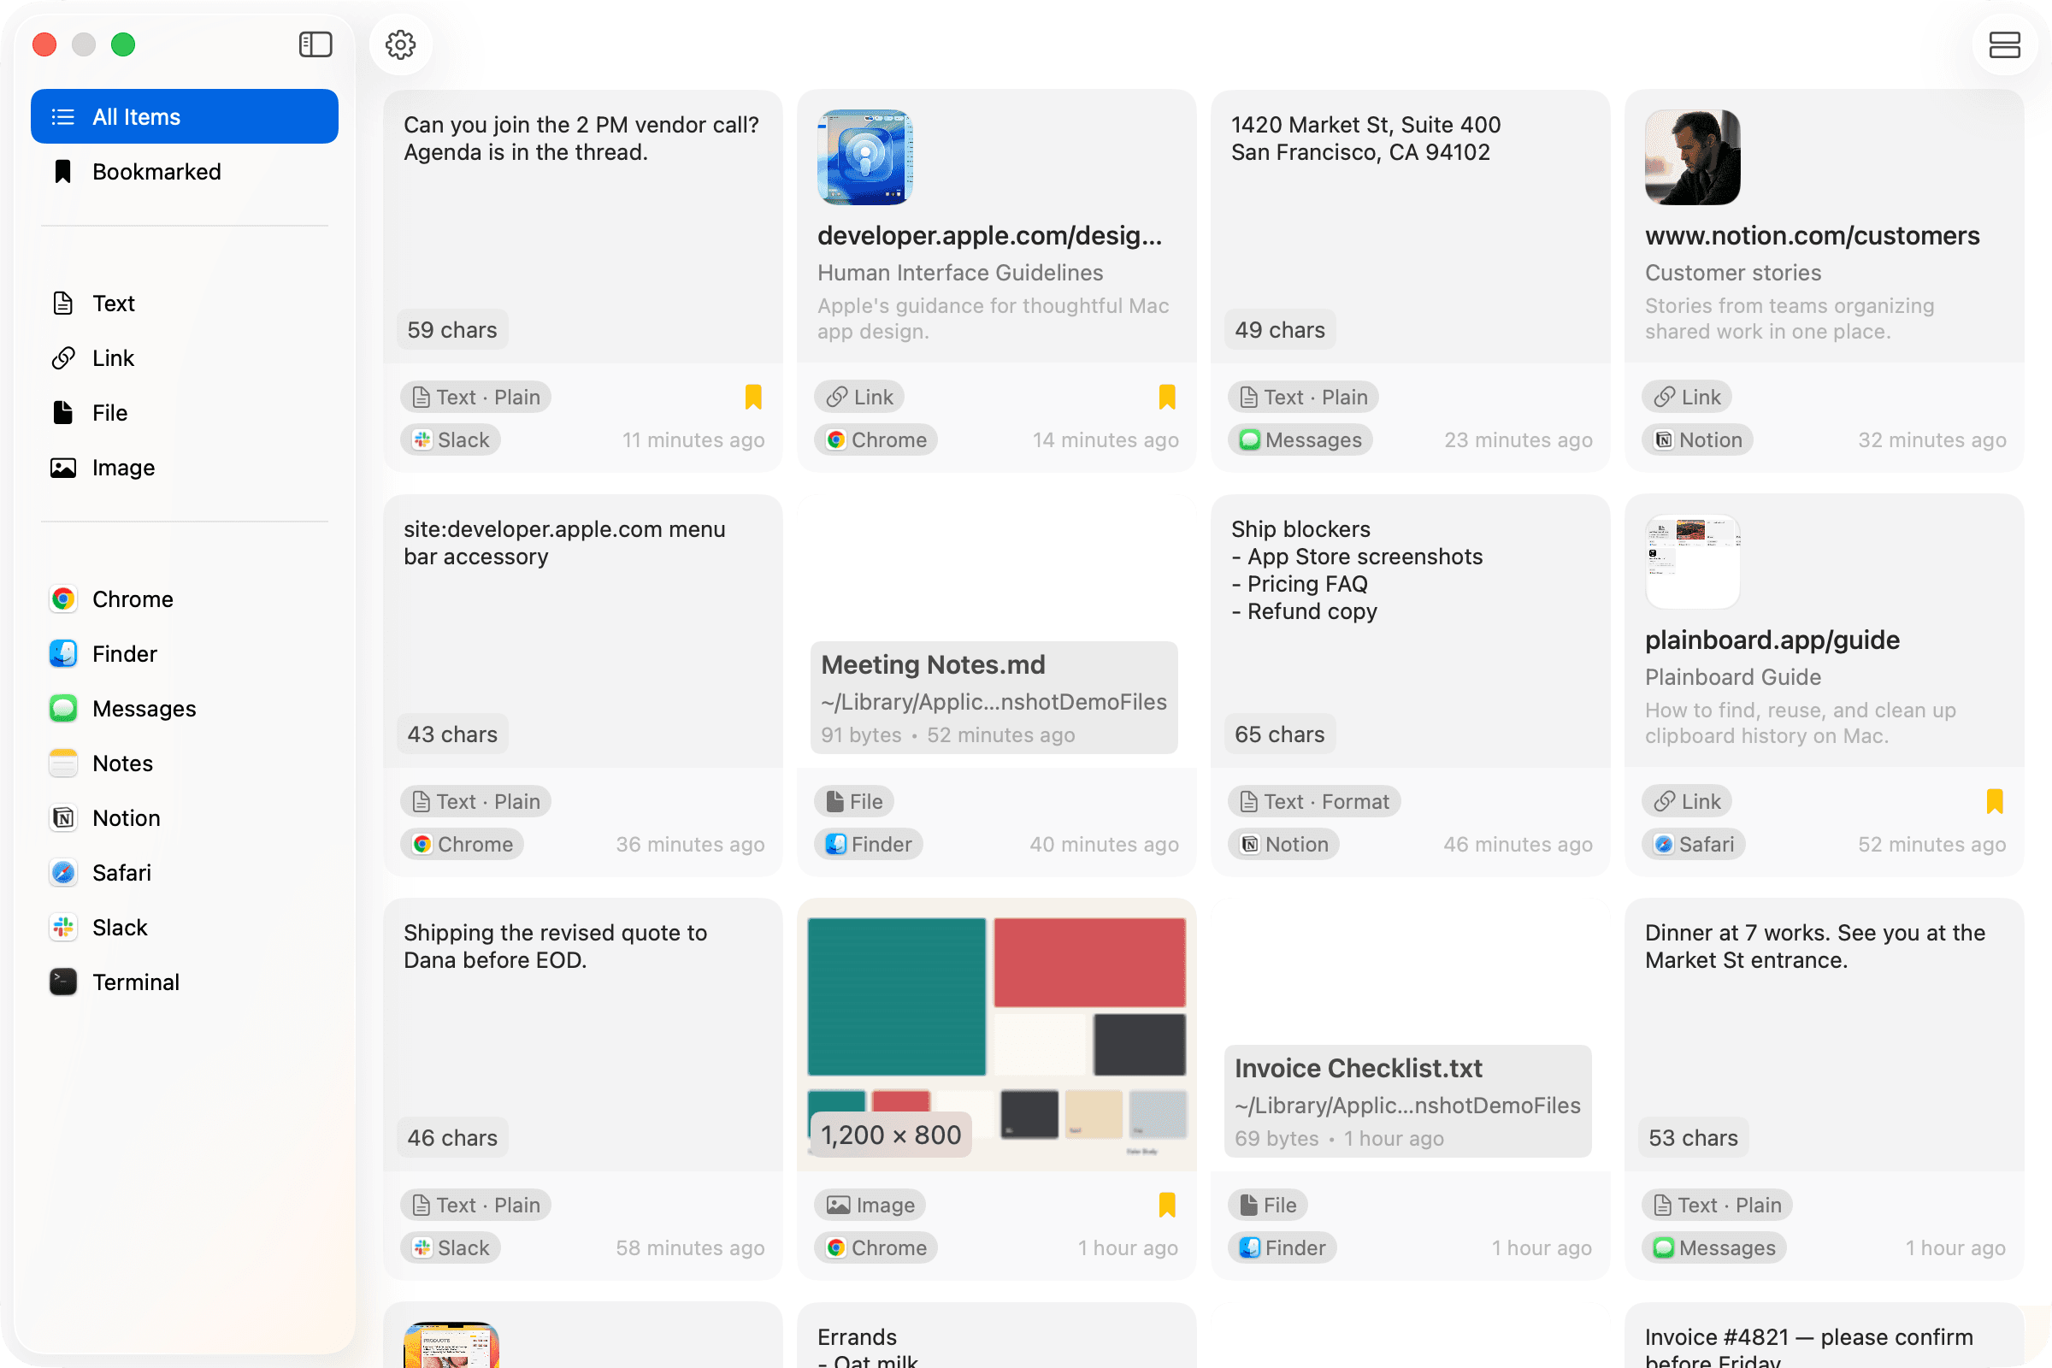
Task: Click Text · Format tag on Ship blockers card
Action: click(x=1314, y=801)
